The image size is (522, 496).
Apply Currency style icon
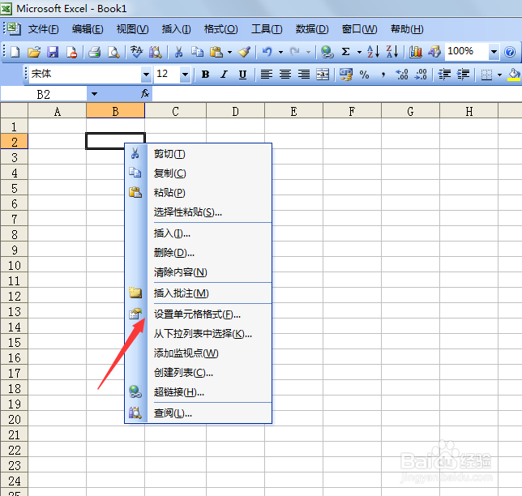(346, 75)
